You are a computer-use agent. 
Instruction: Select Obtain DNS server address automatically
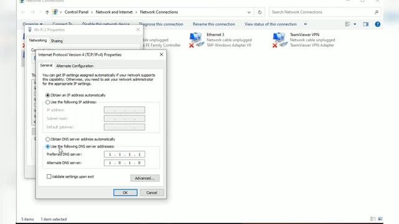coord(47,139)
